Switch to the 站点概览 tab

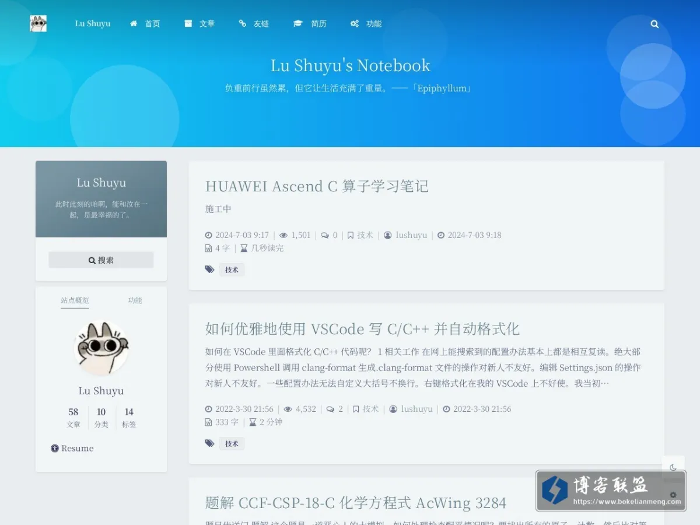click(x=75, y=300)
